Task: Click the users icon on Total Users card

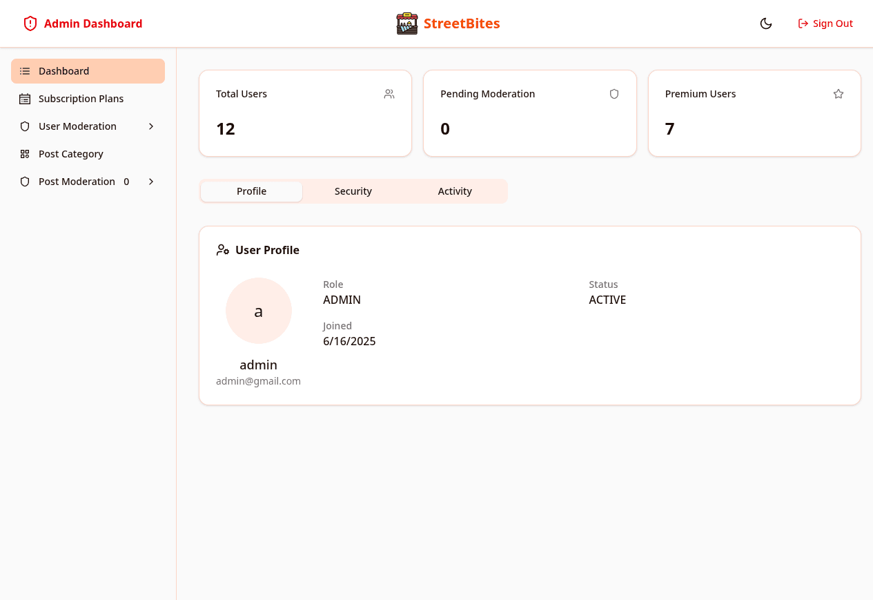Action: [389, 94]
